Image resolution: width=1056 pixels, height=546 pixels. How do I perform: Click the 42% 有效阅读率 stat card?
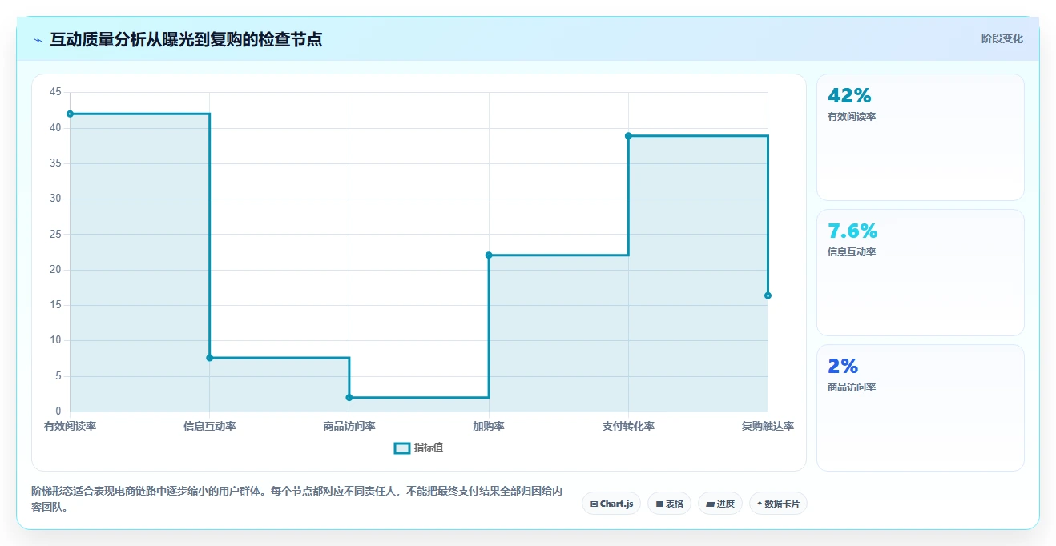pos(920,137)
